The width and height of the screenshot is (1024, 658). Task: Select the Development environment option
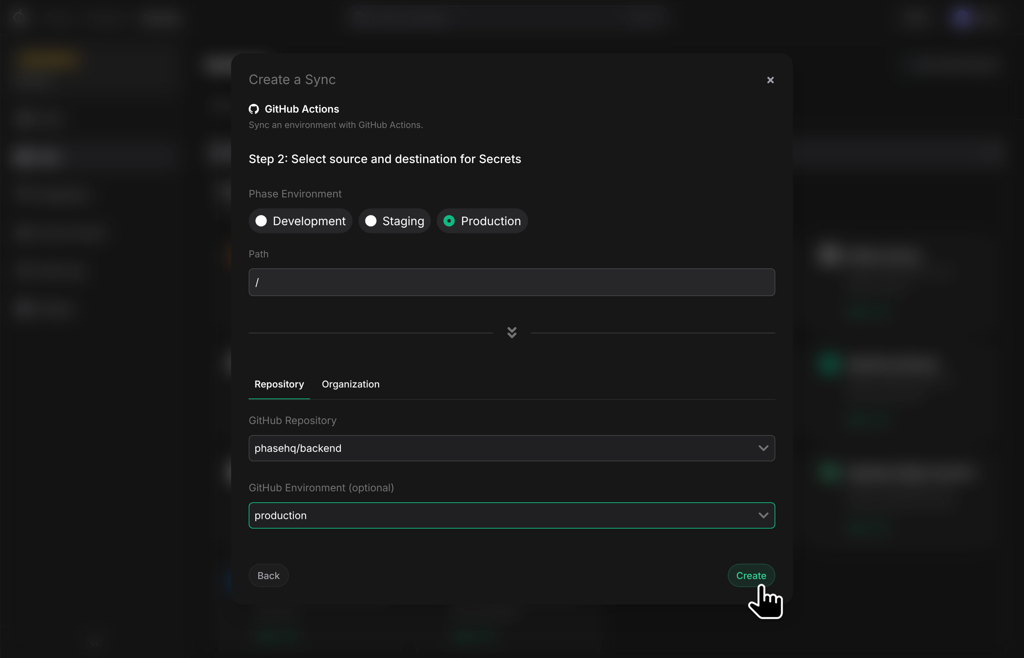coord(301,221)
